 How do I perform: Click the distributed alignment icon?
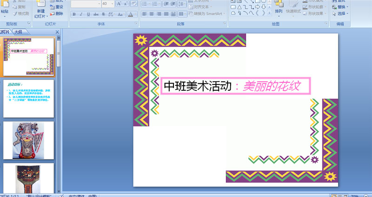(173, 14)
